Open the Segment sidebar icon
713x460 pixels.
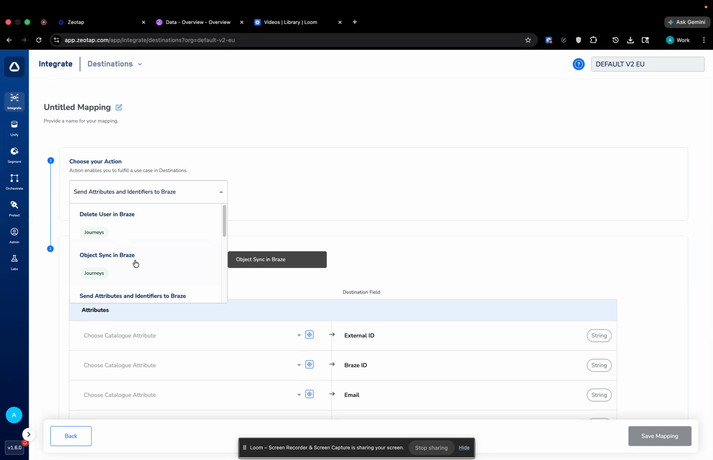14,155
